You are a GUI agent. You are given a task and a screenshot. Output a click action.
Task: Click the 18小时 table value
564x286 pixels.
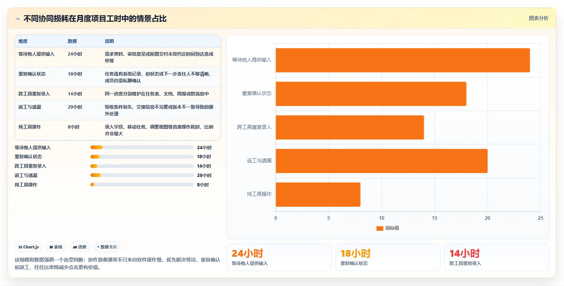(75, 74)
